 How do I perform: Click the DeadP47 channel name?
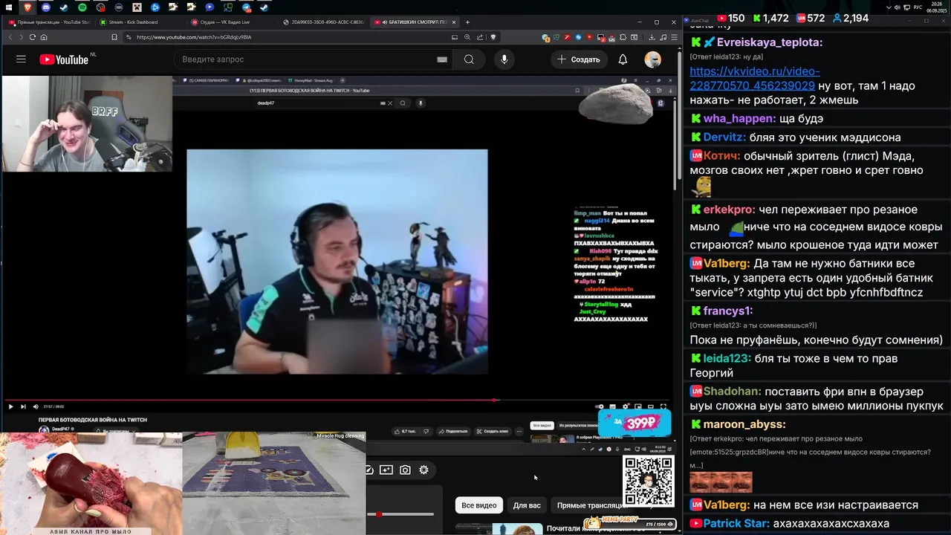(x=61, y=429)
